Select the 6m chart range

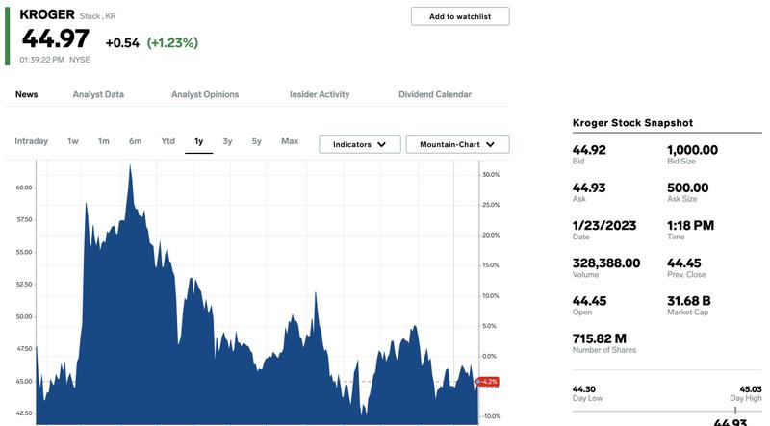(135, 141)
